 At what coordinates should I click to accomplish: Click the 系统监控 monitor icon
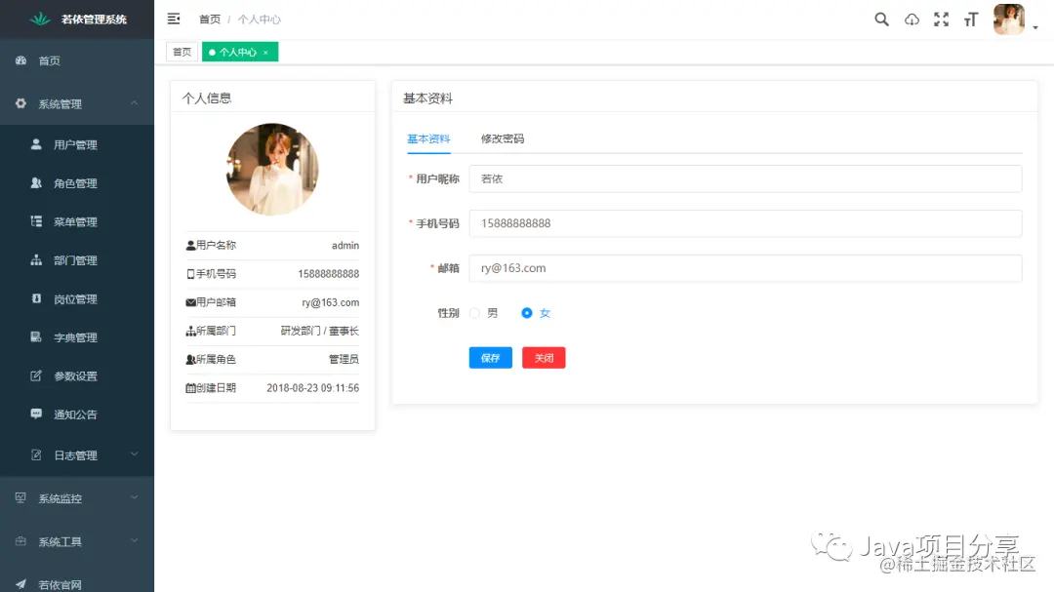pyautogui.click(x=20, y=498)
